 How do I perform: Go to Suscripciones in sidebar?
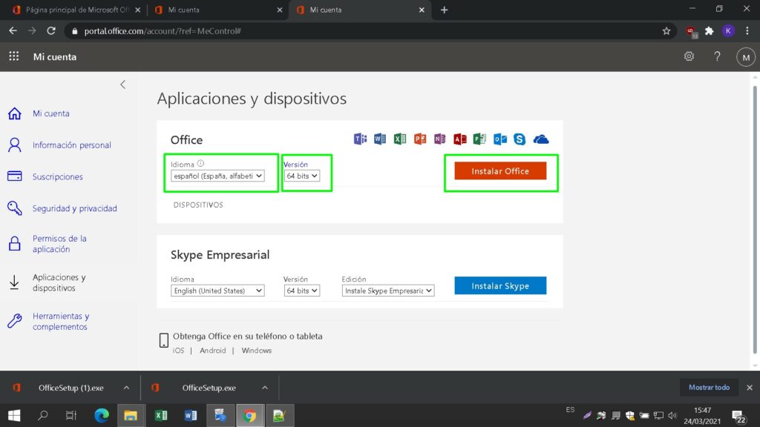(x=57, y=176)
